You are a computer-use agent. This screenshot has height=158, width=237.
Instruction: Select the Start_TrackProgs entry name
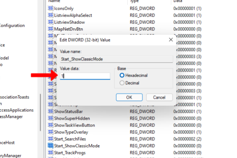[x=70, y=153]
